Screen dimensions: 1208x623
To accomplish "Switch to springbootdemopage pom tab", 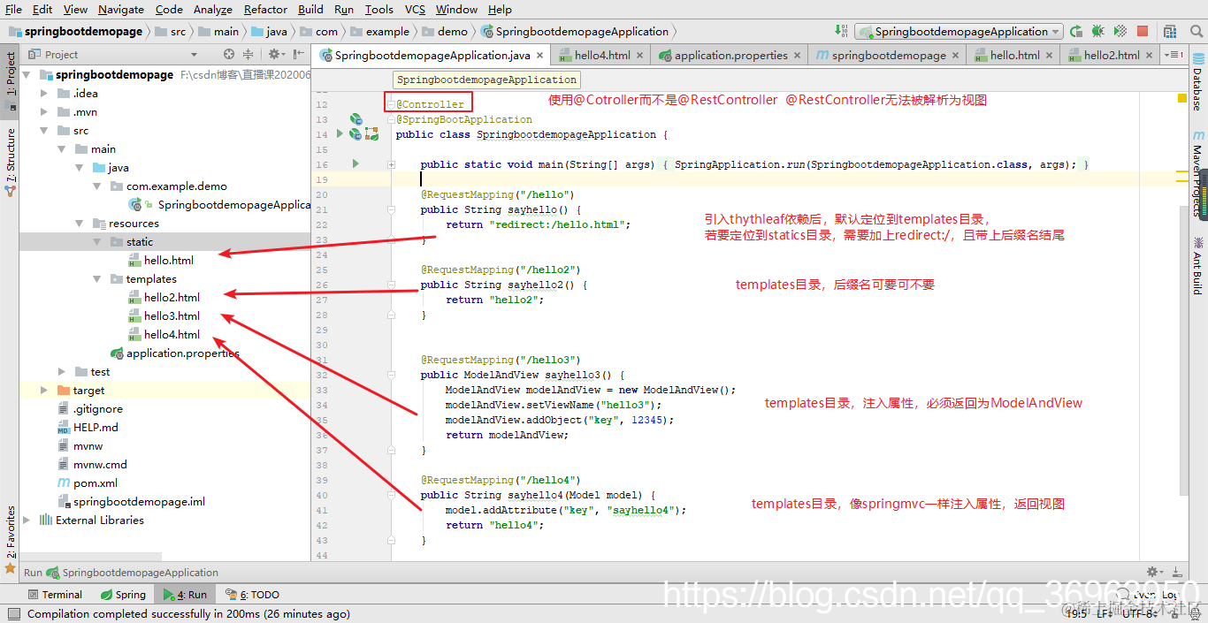I will click(888, 55).
